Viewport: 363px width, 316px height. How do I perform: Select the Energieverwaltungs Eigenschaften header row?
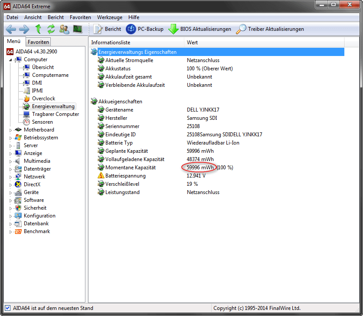point(217,52)
